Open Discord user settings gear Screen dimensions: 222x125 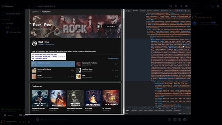tap(28, 122)
